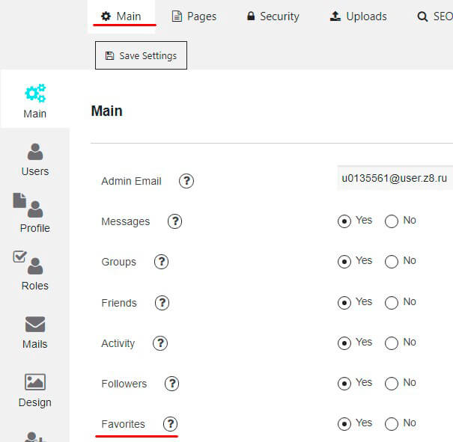Viewport: 453px width, 442px height.
Task: Switch to the SEO tab
Action: (x=435, y=16)
